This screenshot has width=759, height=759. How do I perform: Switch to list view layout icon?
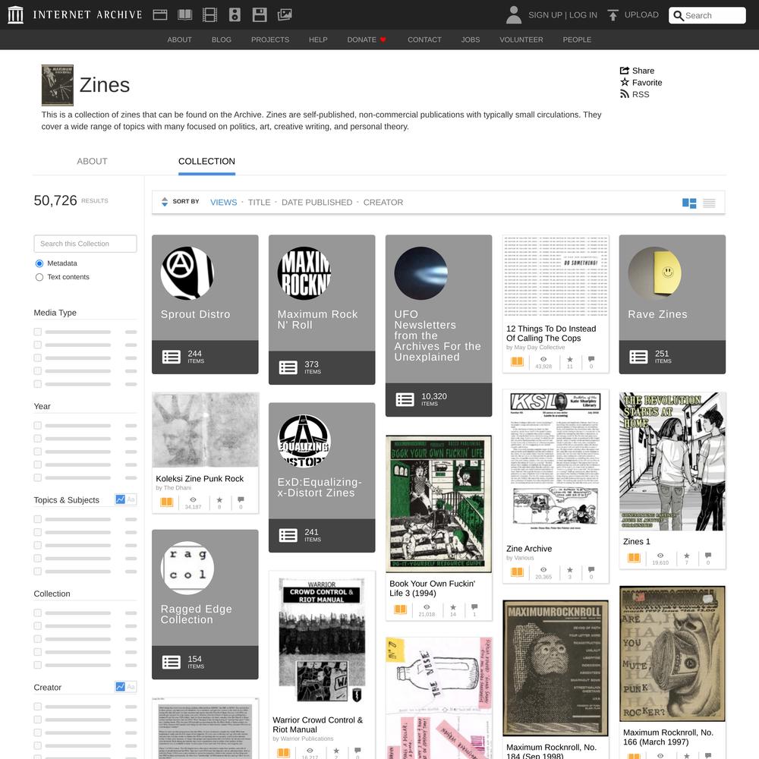(x=709, y=203)
